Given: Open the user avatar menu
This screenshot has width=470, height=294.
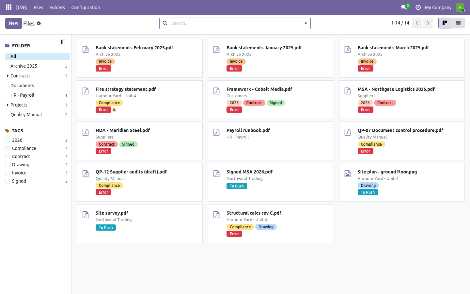Looking at the screenshot, I should click(x=460, y=7).
